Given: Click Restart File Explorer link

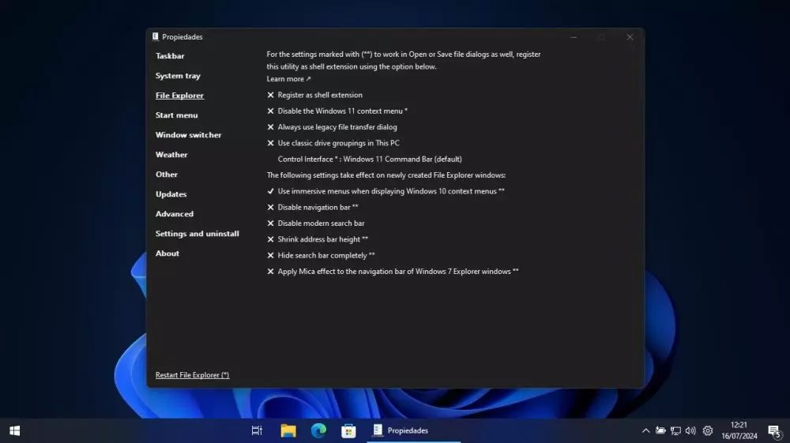Looking at the screenshot, I should 193,375.
